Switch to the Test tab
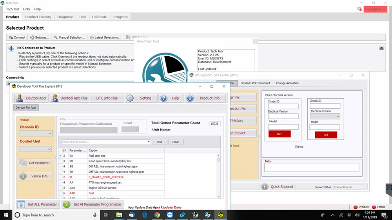The height and width of the screenshot is (220, 392). [x=82, y=17]
